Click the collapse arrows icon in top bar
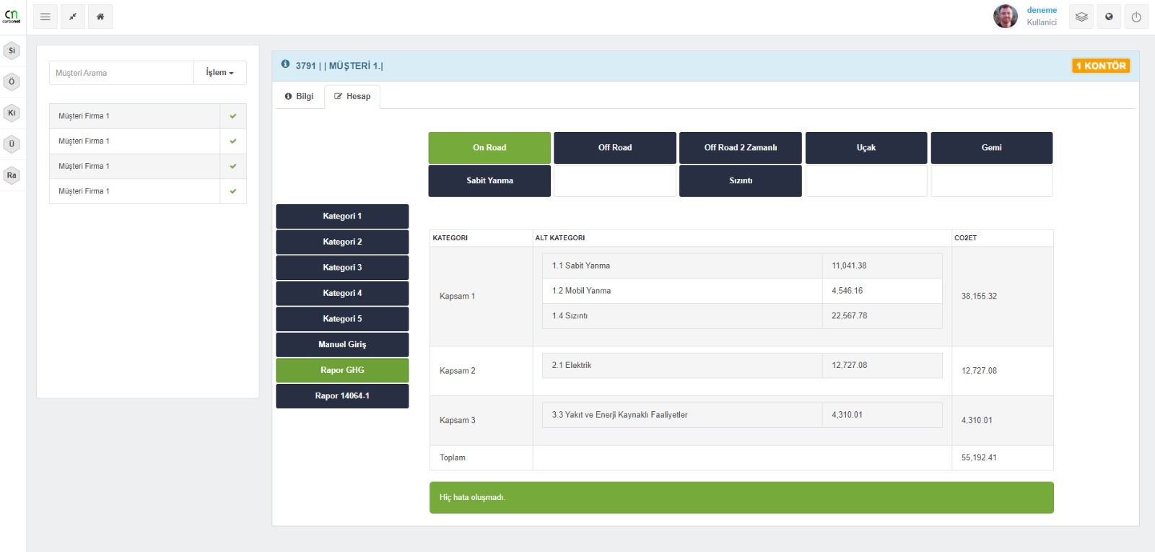 coord(73,17)
